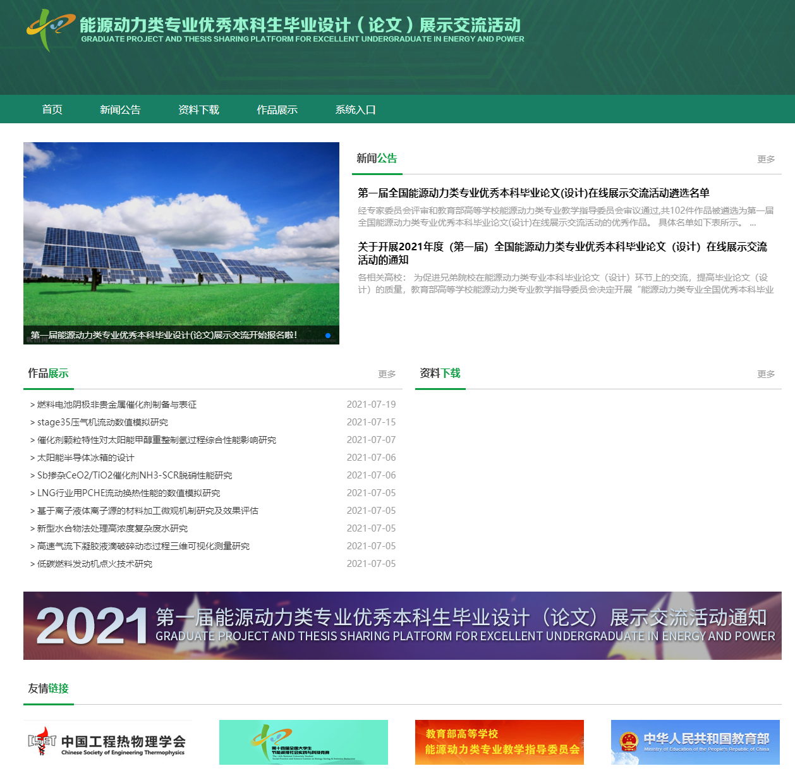This screenshot has width=795, height=773.
Task: Open 燃料电池阴极非贵金属催化剂制备与表征 entry
Action: click(116, 405)
